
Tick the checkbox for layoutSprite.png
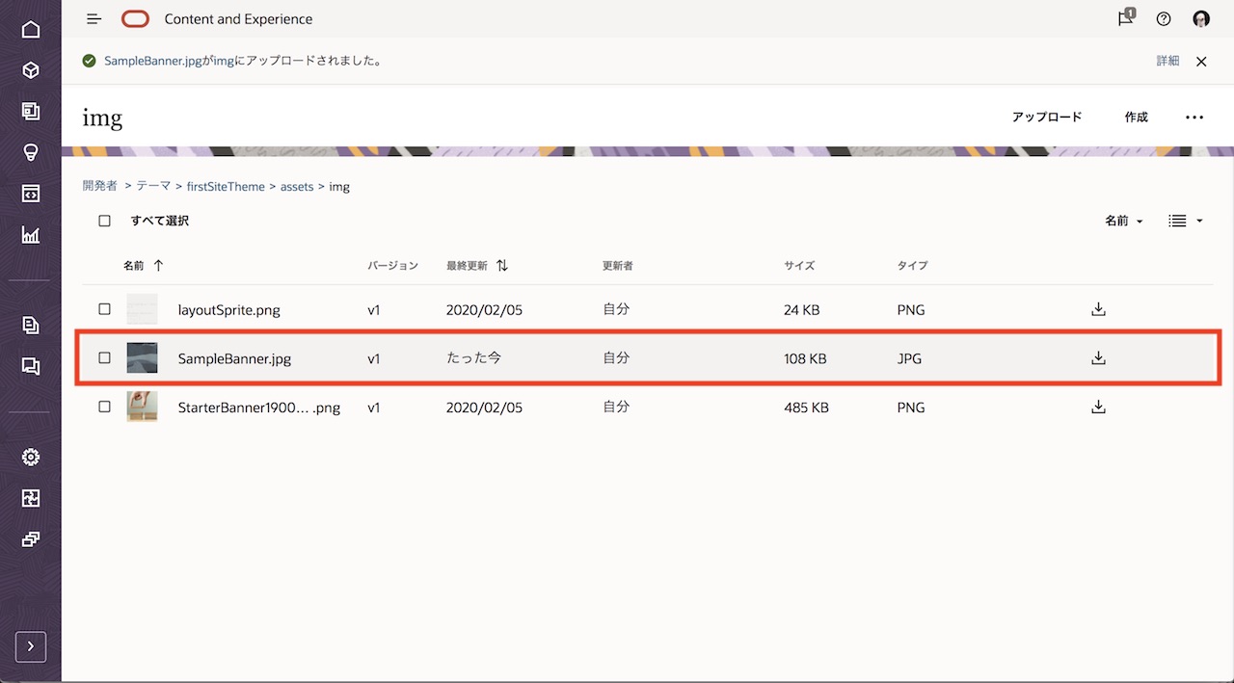[105, 309]
